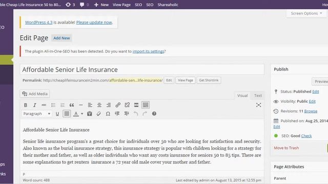
Task: Click in the page title field
Action: (x=142, y=70)
